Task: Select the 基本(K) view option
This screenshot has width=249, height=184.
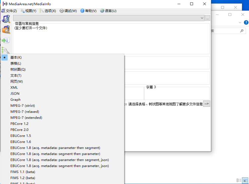Action: tap(62, 57)
